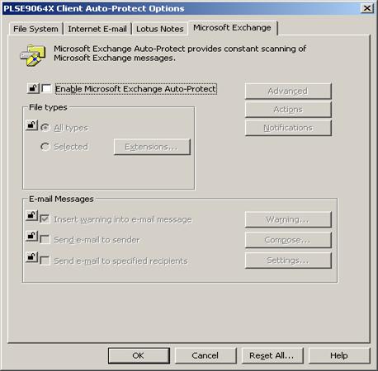Image resolution: width=378 pixels, height=371 pixels.
Task: Click the lock icon beside Insert warning option
Action: [31, 216]
